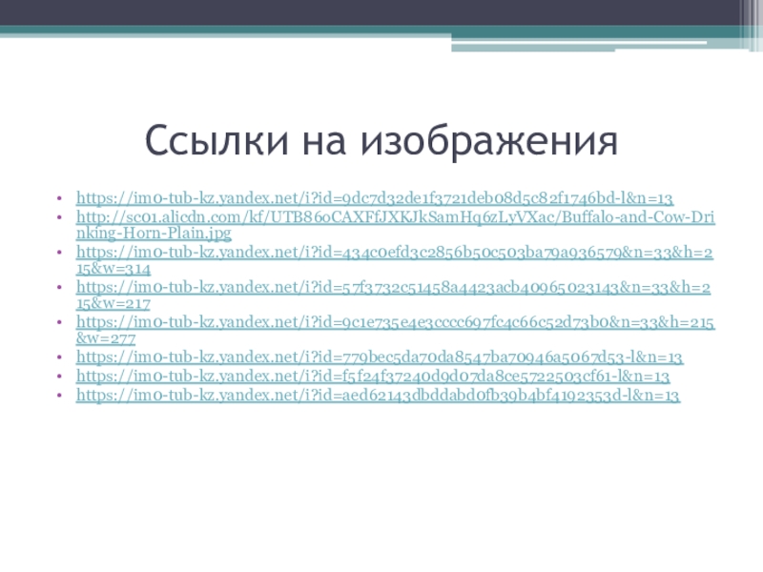
Task: Open the yandex link with id=aed62143
Action: [378, 396]
